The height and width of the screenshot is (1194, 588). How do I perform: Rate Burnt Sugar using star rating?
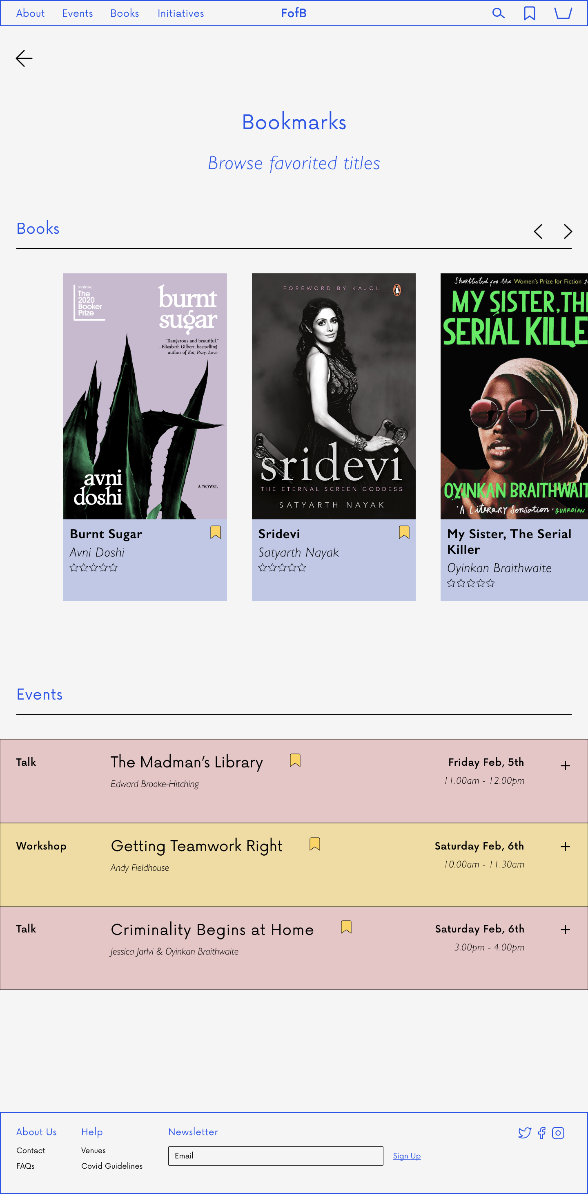[x=94, y=567]
